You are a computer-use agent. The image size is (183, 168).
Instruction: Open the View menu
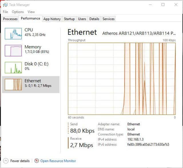click(x=31, y=12)
